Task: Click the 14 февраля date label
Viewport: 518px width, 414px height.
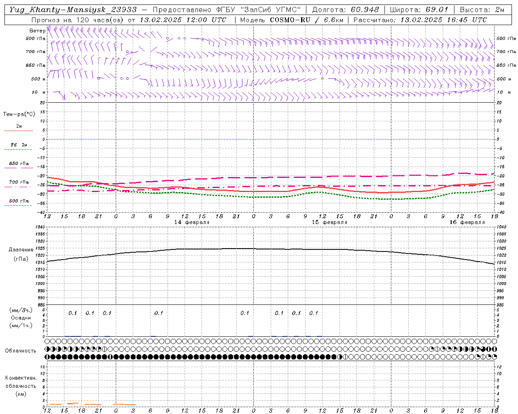Action: point(192,222)
